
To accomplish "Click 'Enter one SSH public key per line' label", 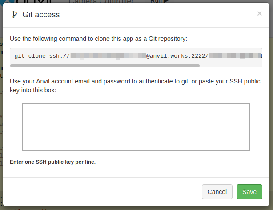I will [x=52, y=162].
